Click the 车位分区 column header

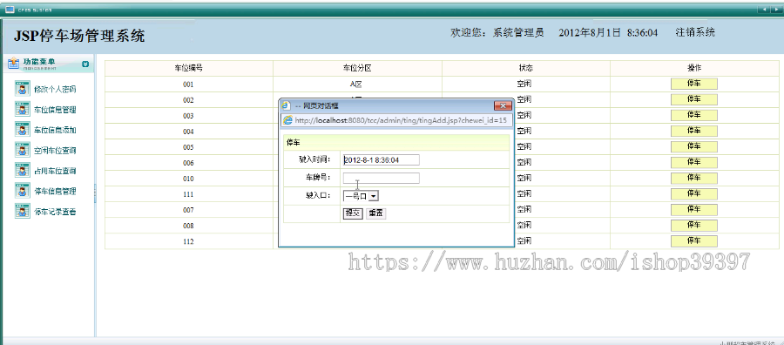point(357,68)
